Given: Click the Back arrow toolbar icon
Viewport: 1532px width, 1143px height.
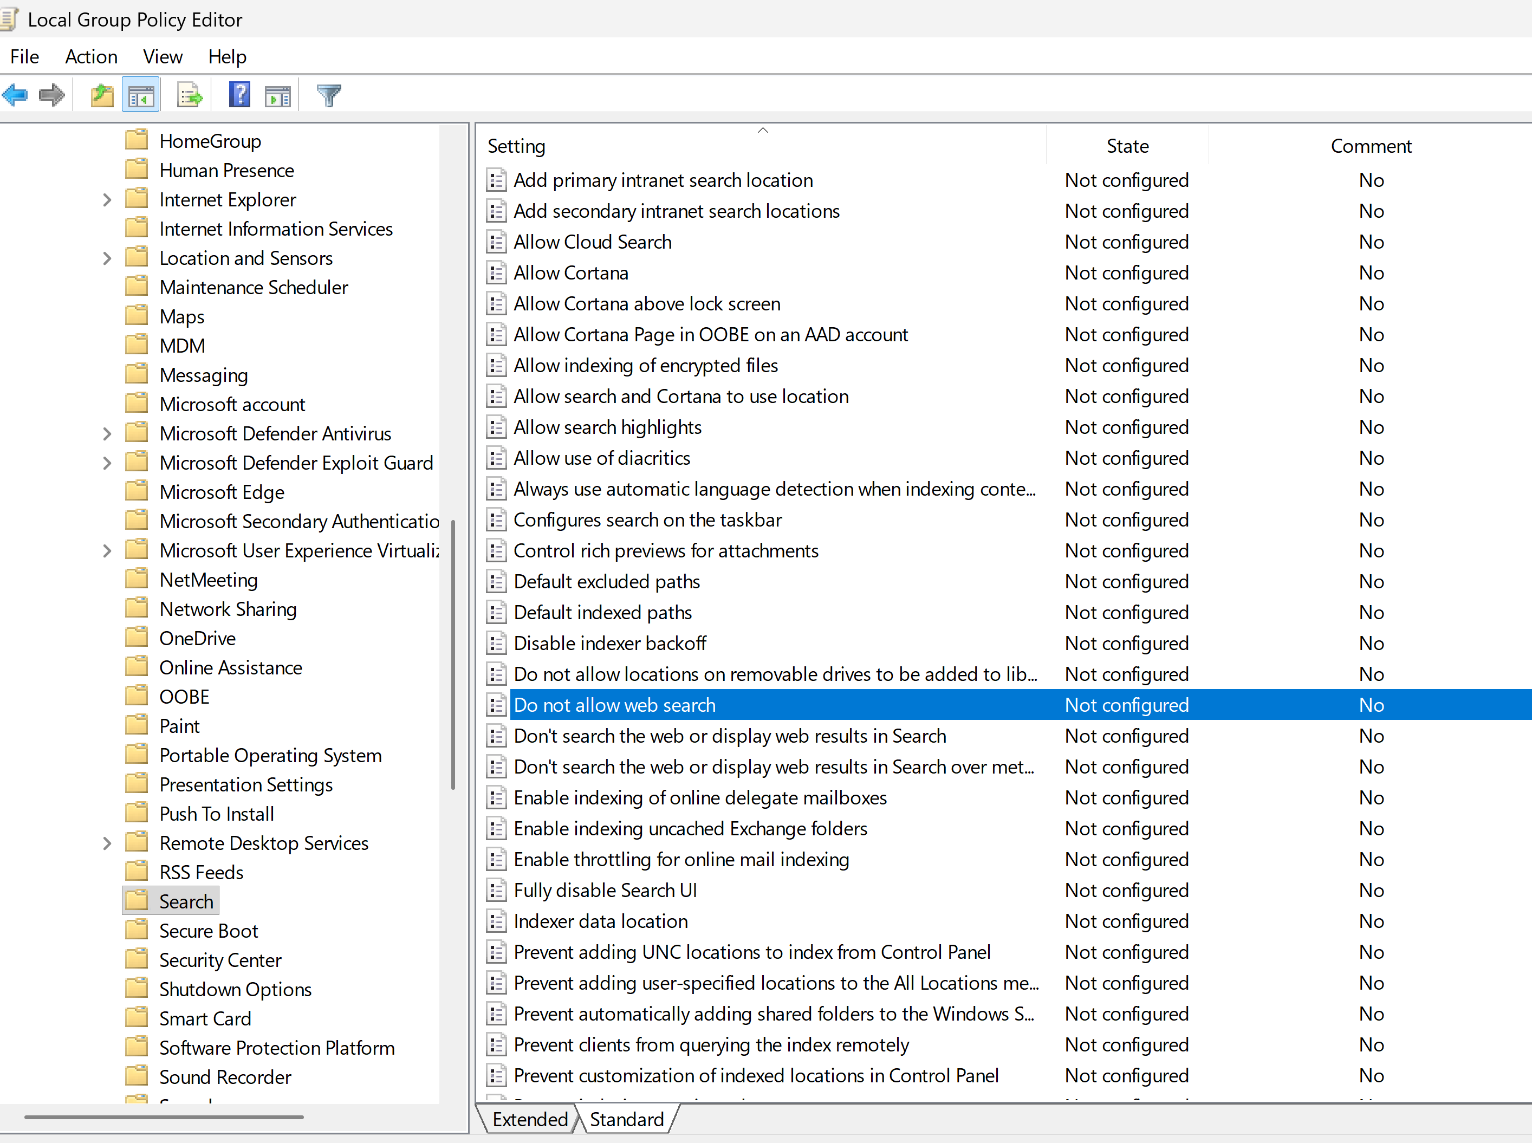Looking at the screenshot, I should coord(15,95).
